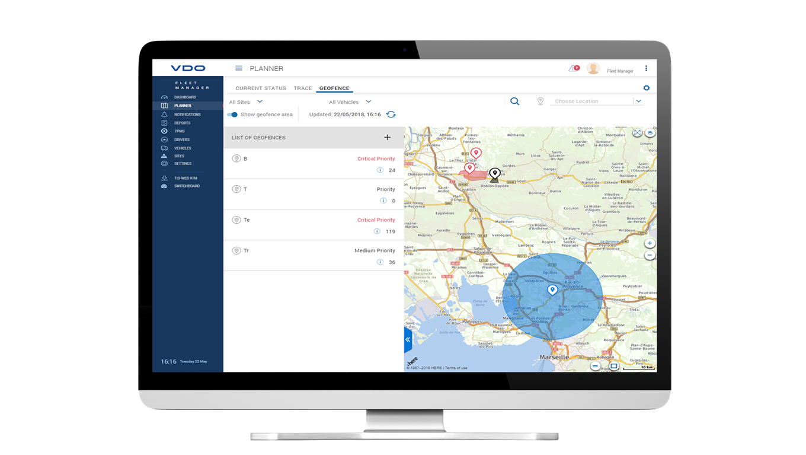Open the Dashboard section in the sidebar
Viewport: 806px width, 455px height.
[185, 97]
